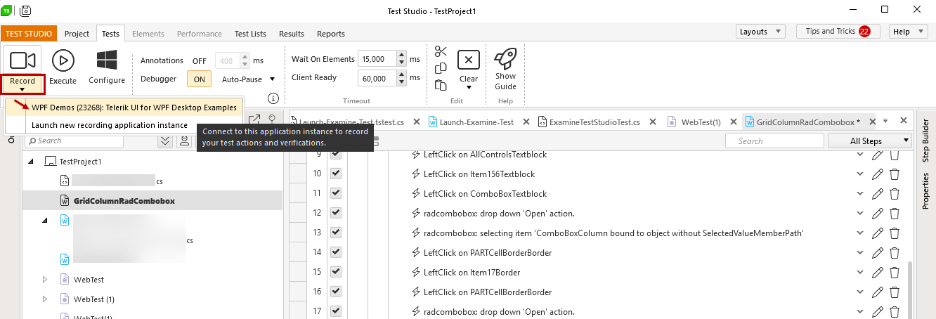Image resolution: width=936 pixels, height=319 pixels.
Task: Uncheck step 16 checkbox
Action: (x=335, y=292)
